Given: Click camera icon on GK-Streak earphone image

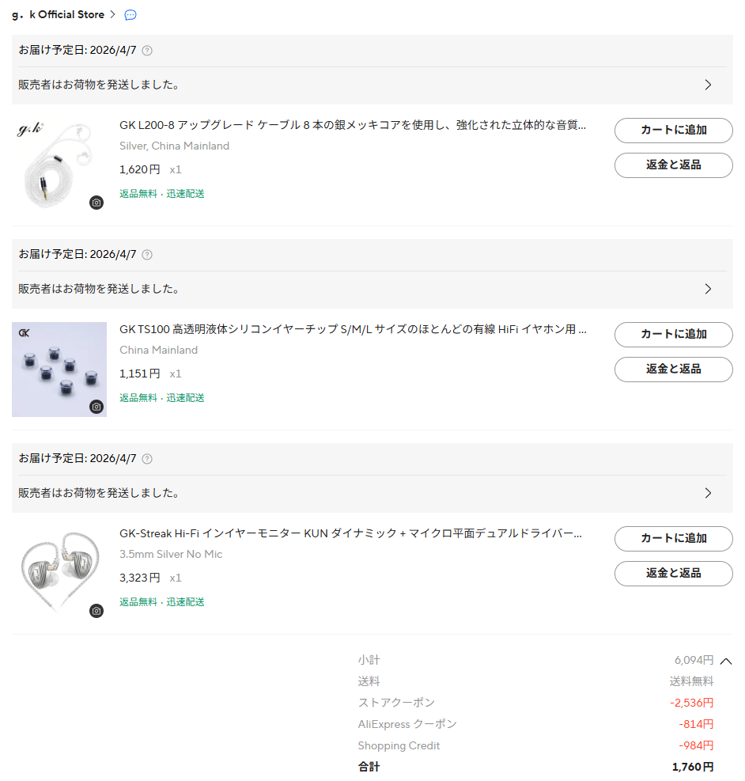Looking at the screenshot, I should click(96, 611).
